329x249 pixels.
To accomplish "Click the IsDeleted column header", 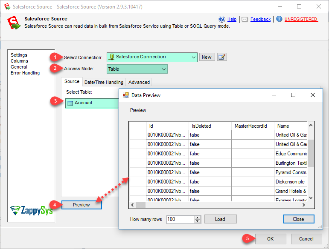I will click(x=210, y=126).
